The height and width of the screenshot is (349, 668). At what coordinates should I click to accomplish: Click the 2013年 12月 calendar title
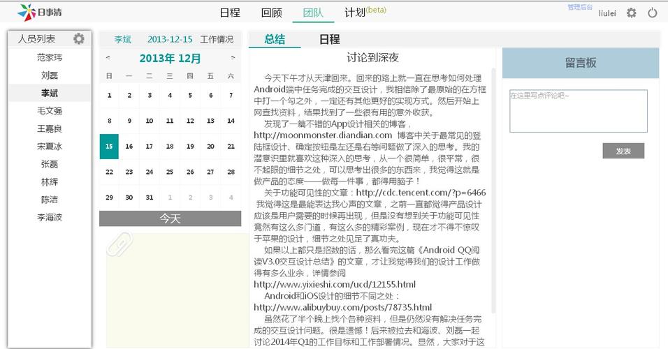tap(170, 59)
